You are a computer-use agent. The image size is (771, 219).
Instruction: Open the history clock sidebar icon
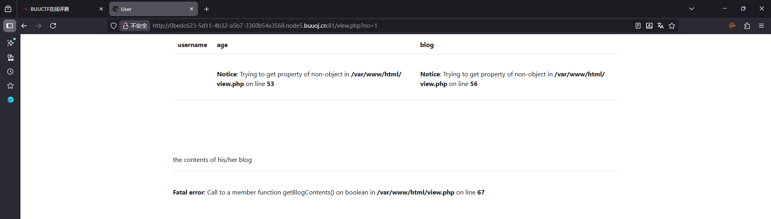tap(10, 72)
